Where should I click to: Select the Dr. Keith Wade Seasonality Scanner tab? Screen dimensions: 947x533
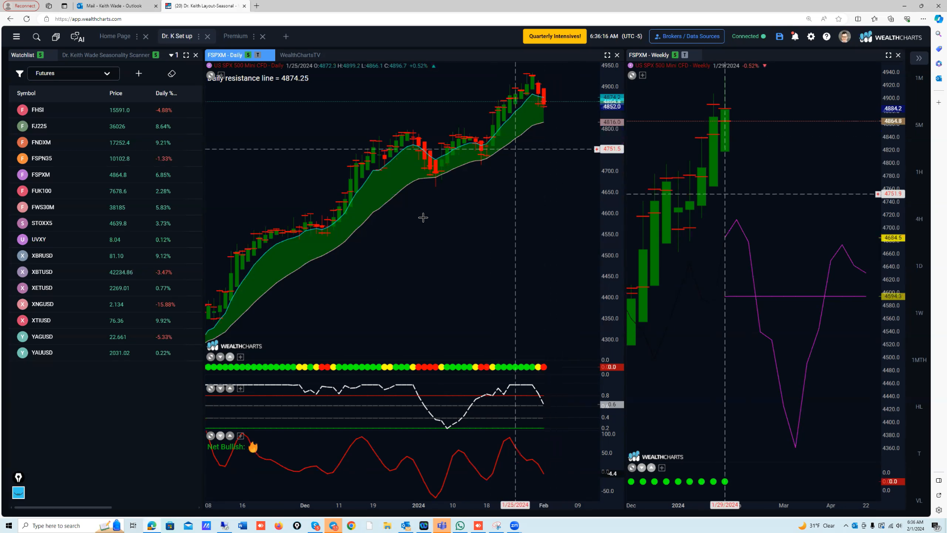click(x=106, y=55)
